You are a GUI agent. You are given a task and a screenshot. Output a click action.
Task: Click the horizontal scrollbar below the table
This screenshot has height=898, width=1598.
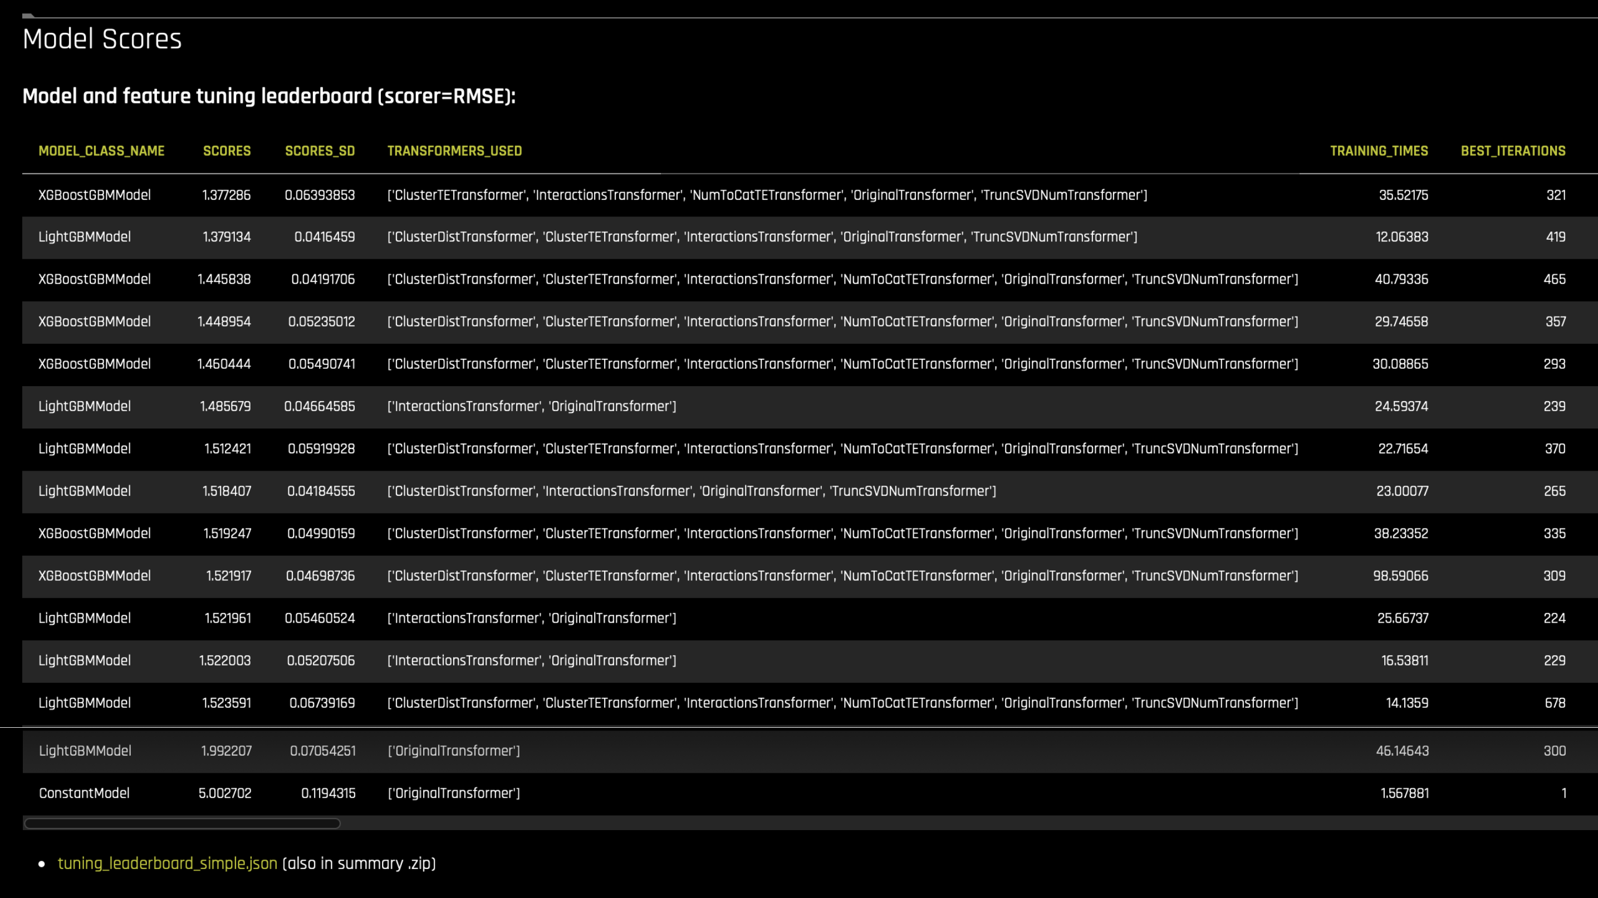click(x=180, y=824)
